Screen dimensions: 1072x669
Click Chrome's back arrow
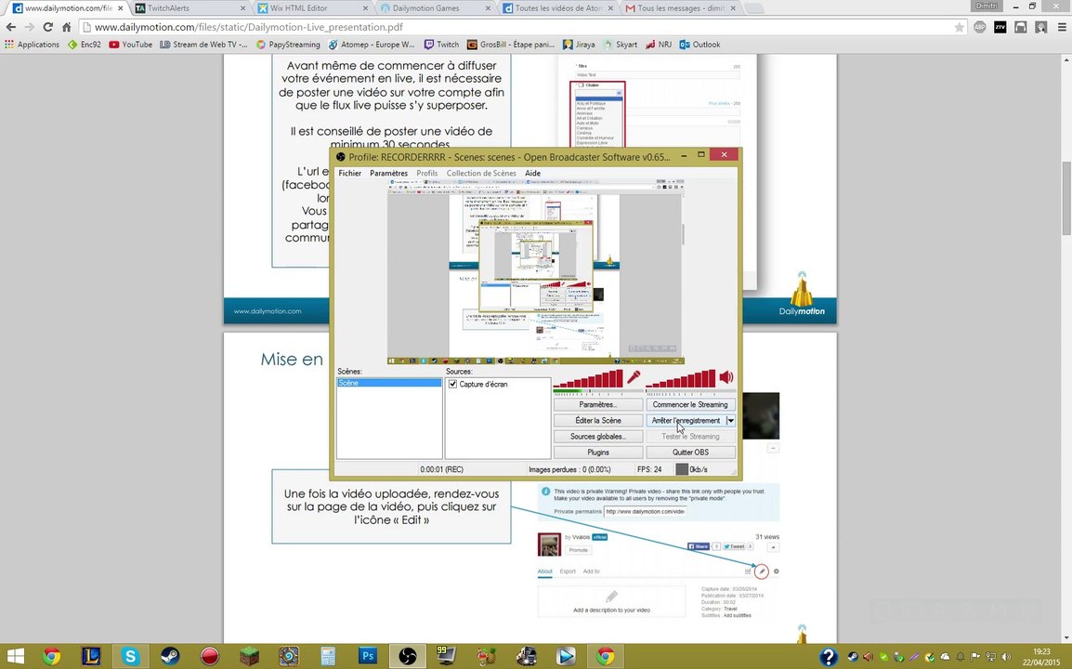(x=11, y=27)
